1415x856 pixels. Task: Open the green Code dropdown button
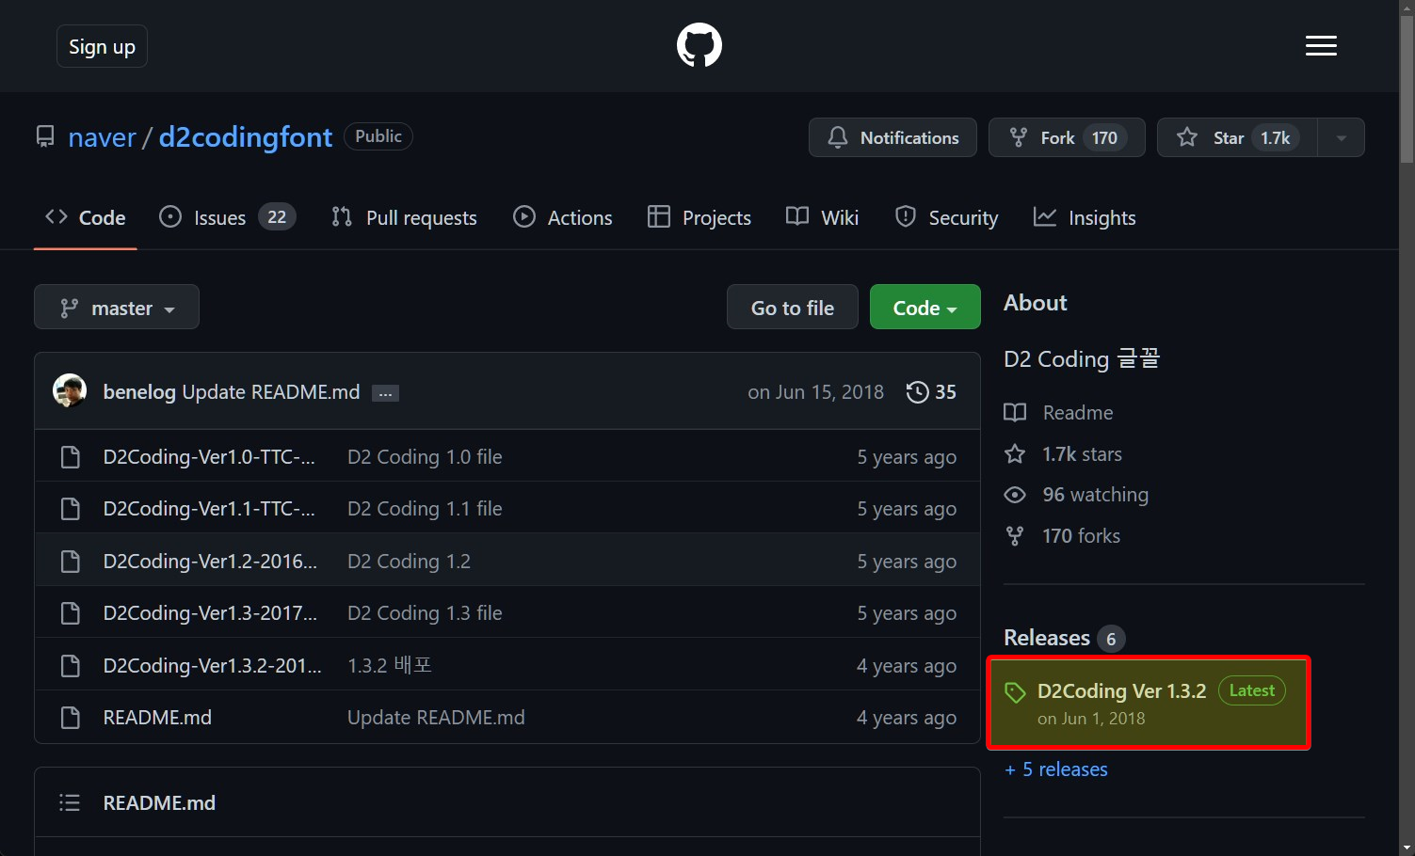pos(925,308)
